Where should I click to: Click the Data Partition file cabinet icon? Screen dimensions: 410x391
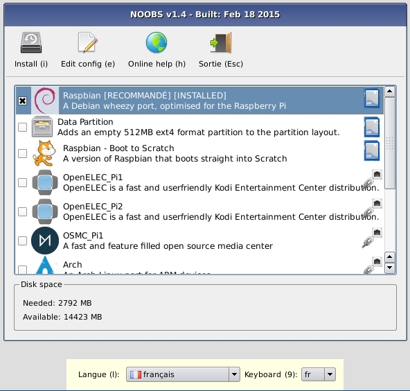point(42,127)
